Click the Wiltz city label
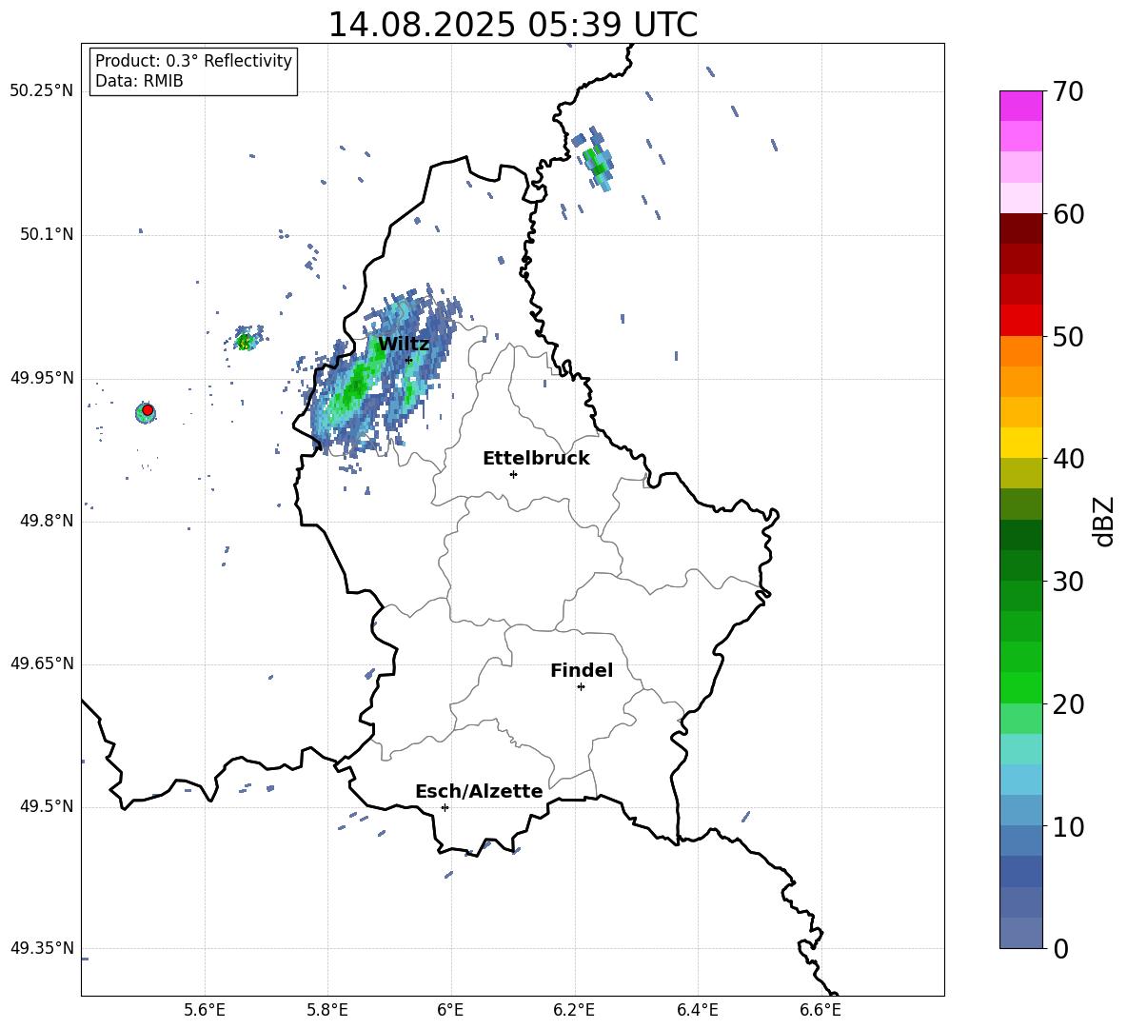Viewport: 1127px width, 1029px height. click(x=404, y=345)
